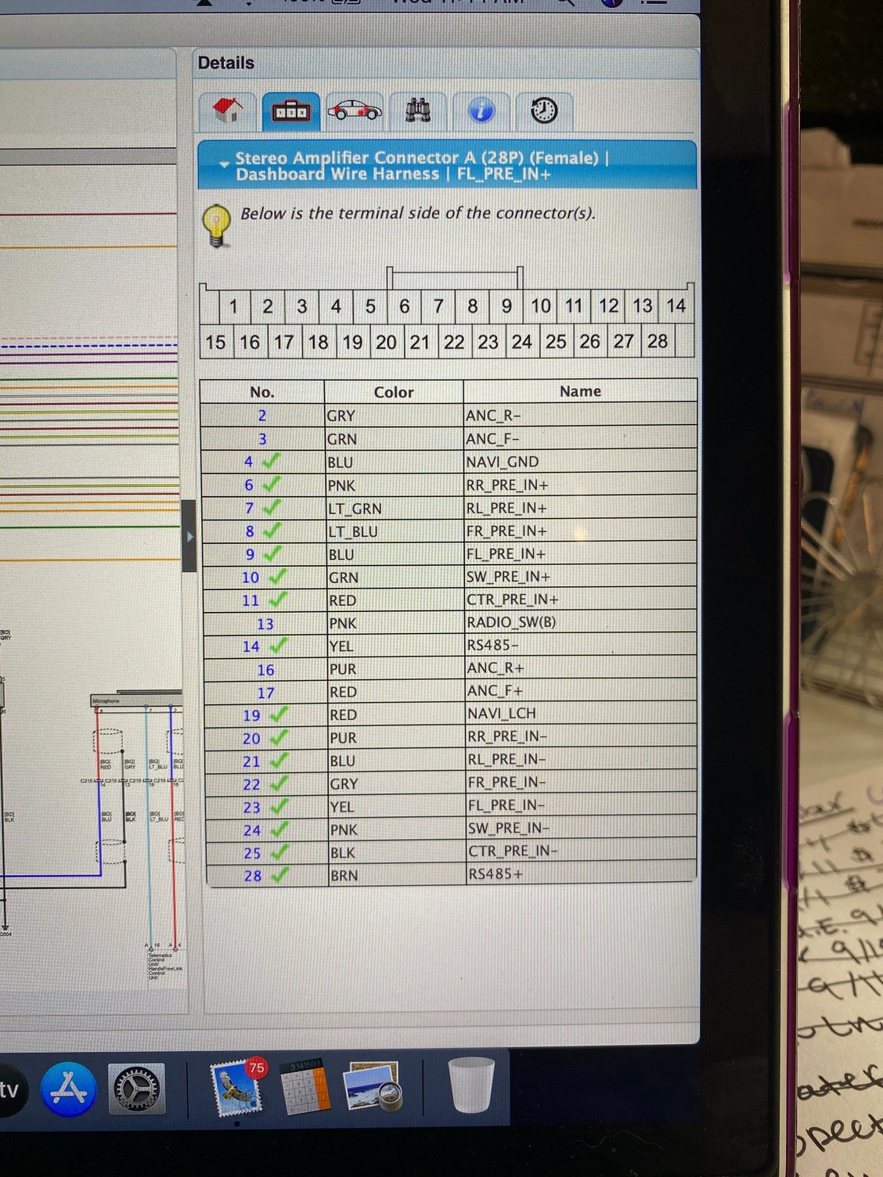
Task: Click the lightbulb tip icon
Action: [216, 225]
